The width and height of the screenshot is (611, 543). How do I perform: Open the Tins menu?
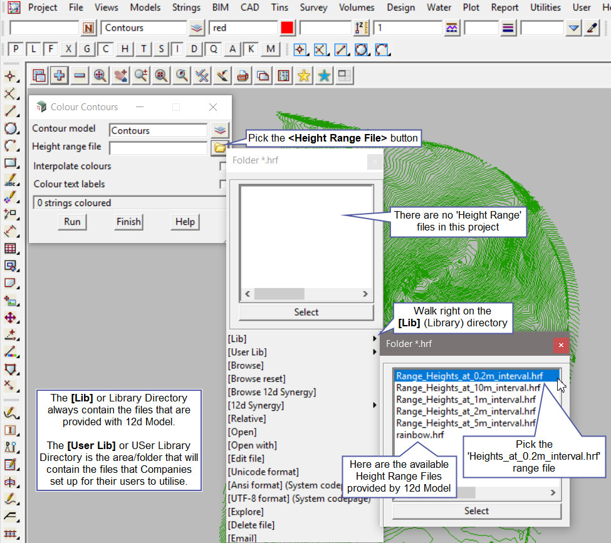pos(279,8)
